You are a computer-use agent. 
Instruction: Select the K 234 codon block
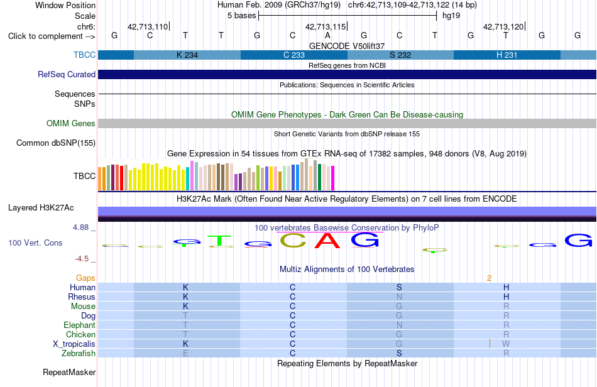tap(187, 55)
